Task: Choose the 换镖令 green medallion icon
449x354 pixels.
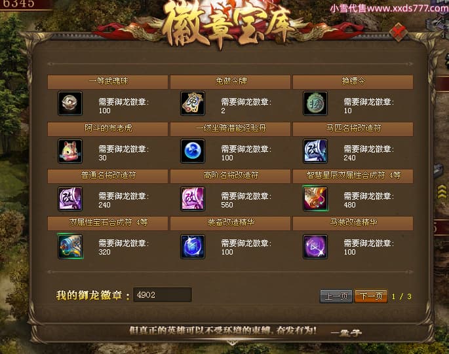Action: point(315,103)
